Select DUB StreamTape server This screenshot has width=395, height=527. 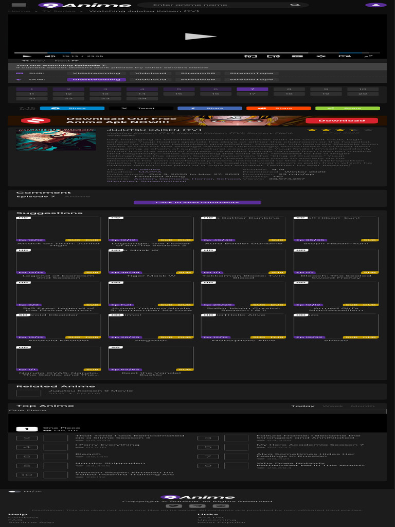(252, 80)
